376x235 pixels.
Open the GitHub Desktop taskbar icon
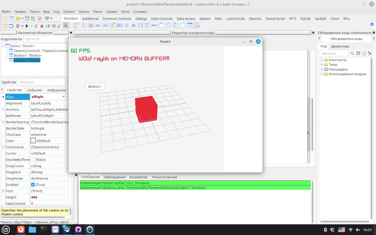[78, 230]
